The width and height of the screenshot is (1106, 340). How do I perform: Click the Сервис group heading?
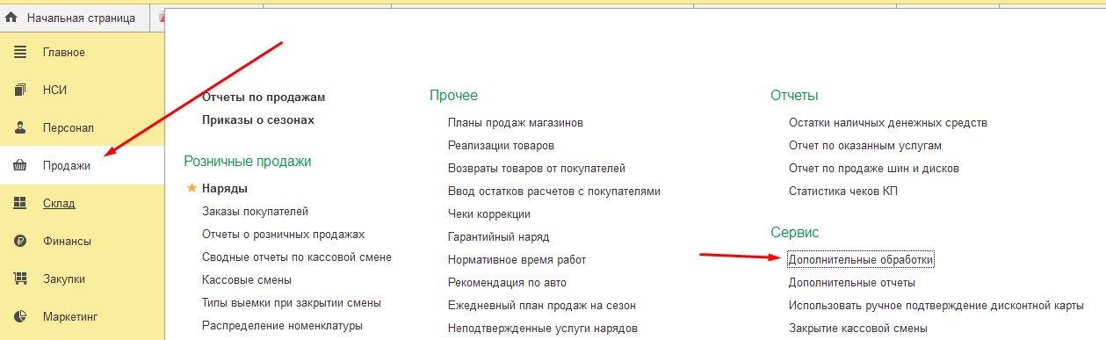[795, 232]
